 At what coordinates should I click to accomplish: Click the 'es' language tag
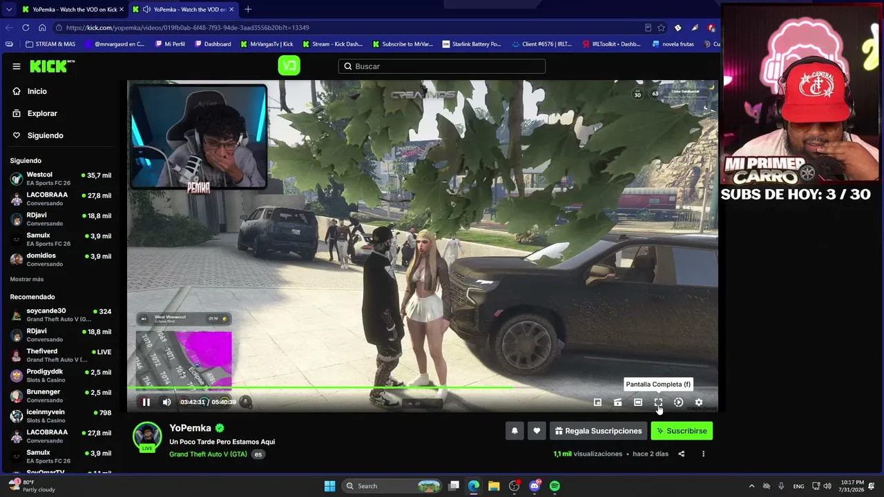[258, 454]
